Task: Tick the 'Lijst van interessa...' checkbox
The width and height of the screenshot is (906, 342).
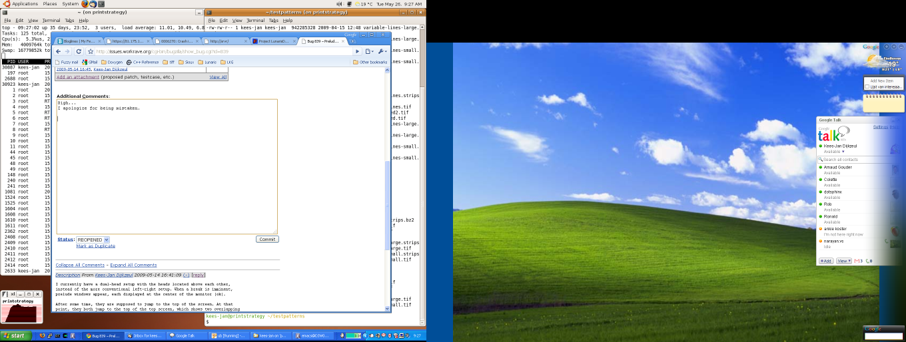Action: pyautogui.click(x=867, y=86)
